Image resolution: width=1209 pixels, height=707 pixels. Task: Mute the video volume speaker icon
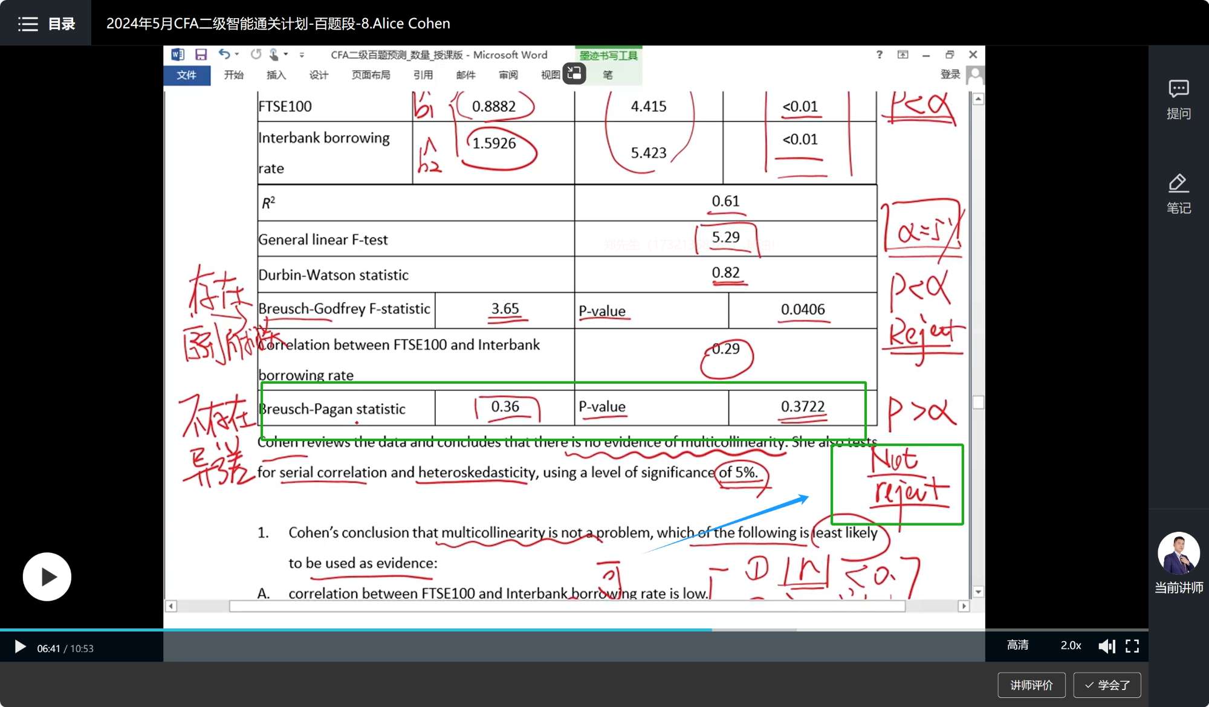point(1106,646)
